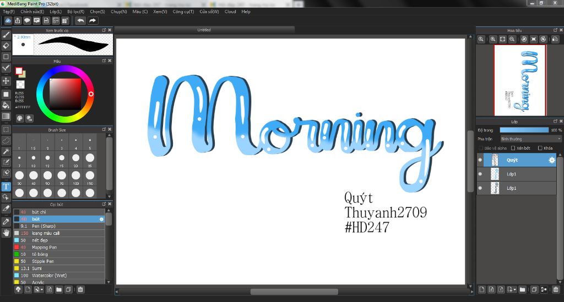Select the Eraser tool
The image size is (564, 302).
(6, 46)
